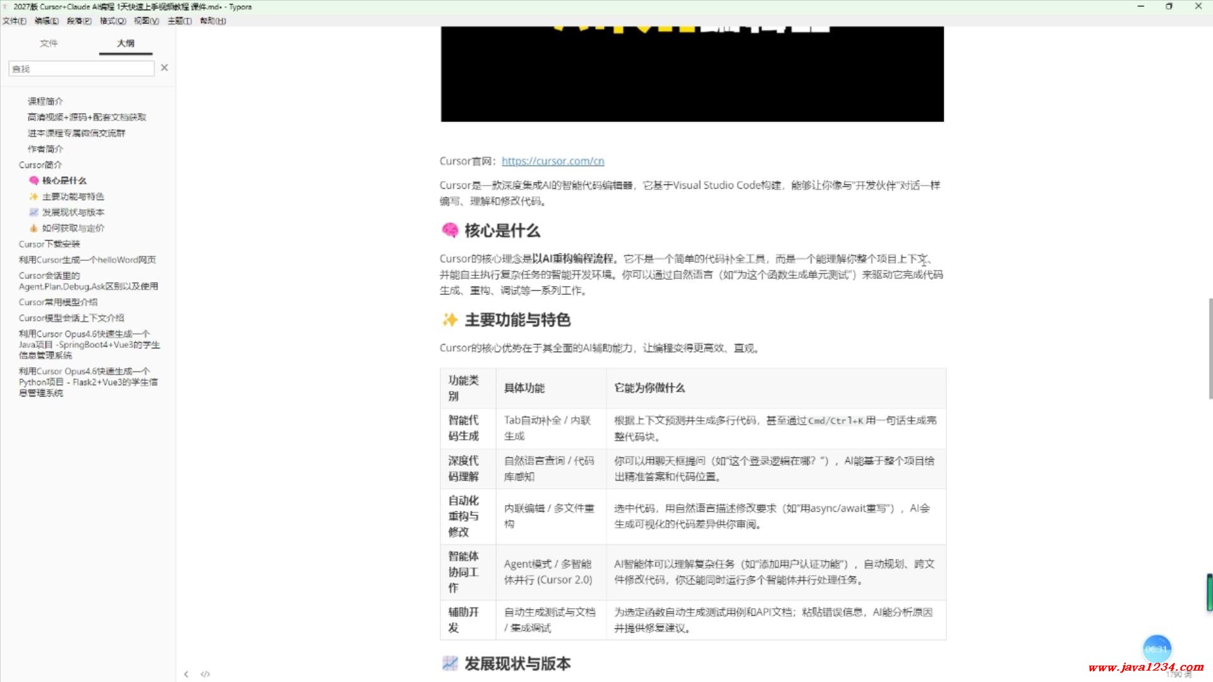
Task: Click the money bag icon beside 如何获取与定价
Action: pyautogui.click(x=34, y=228)
